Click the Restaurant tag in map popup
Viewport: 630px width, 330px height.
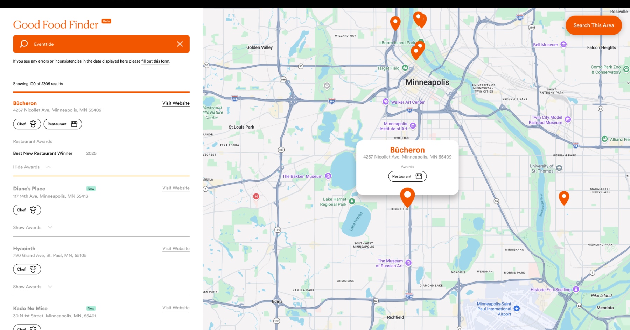point(407,176)
